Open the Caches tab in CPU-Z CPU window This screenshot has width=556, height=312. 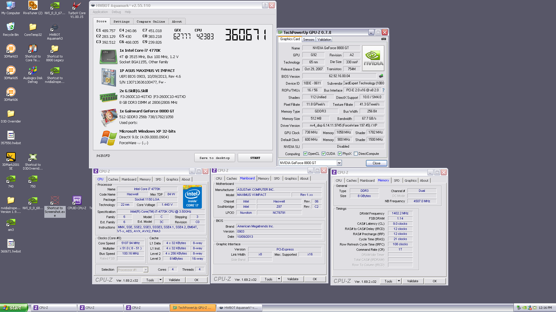[x=113, y=179]
